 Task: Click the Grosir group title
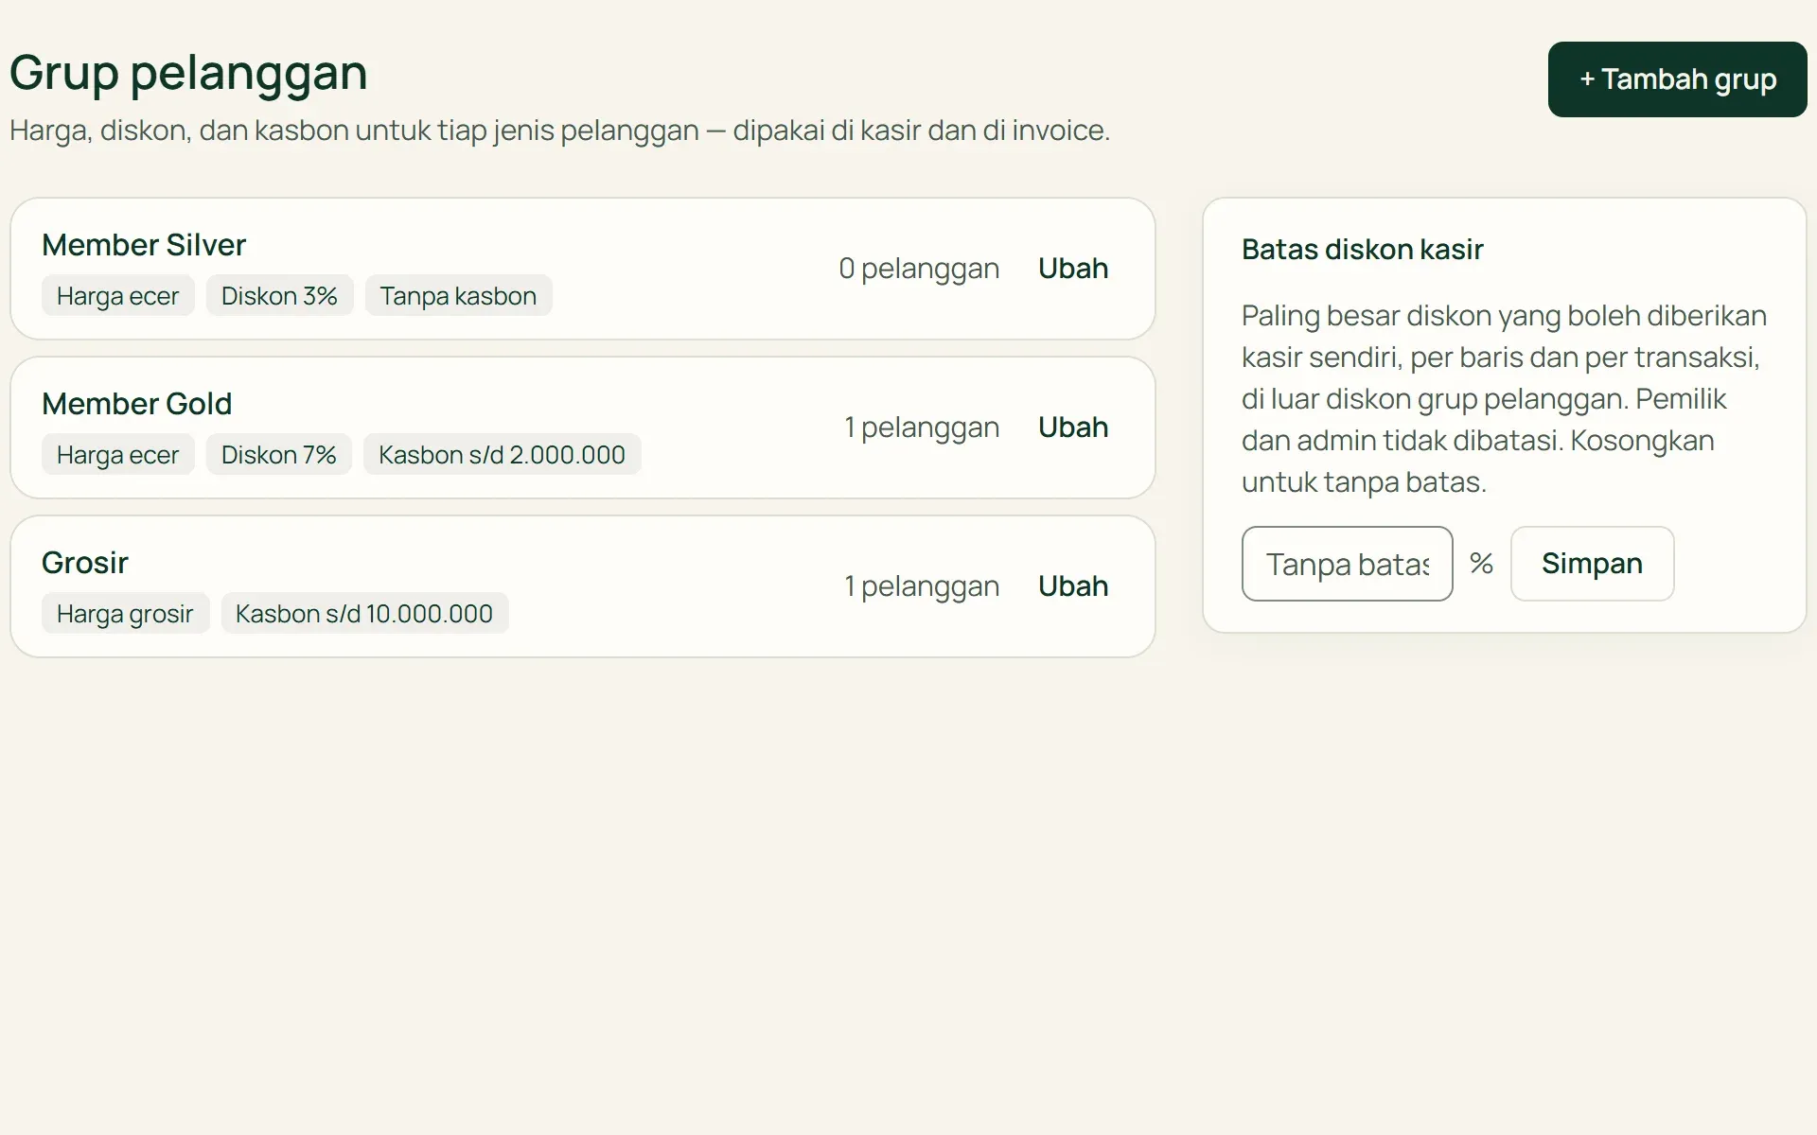click(x=85, y=563)
